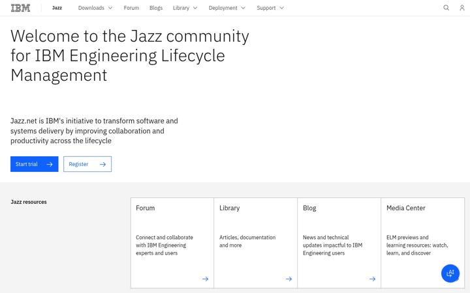Click 'News and technical updates' description
This screenshot has width=470, height=293.
pos(332,245)
